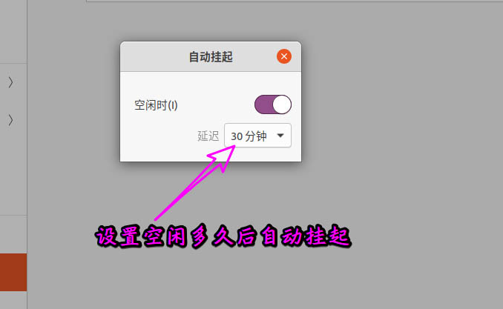Close the 自动挂起 dialog with the orange X
503x309 pixels.
coord(284,56)
